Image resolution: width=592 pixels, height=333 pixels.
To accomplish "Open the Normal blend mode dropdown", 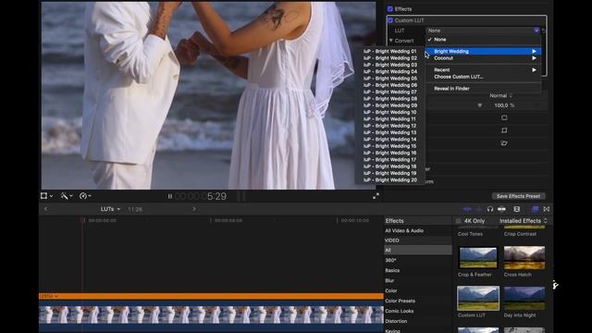I will [500, 95].
